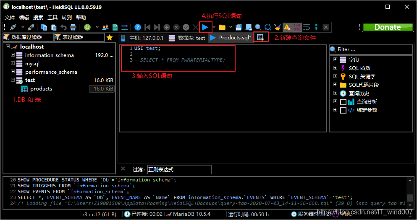Expand performance_schema database node
The image size is (417, 220).
(x=13, y=72)
